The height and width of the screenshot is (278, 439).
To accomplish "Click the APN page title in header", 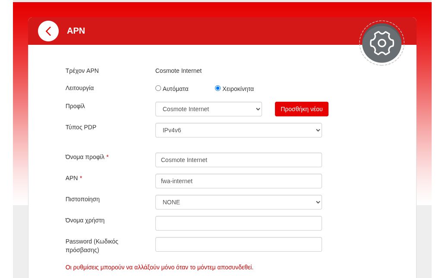I will point(76,31).
